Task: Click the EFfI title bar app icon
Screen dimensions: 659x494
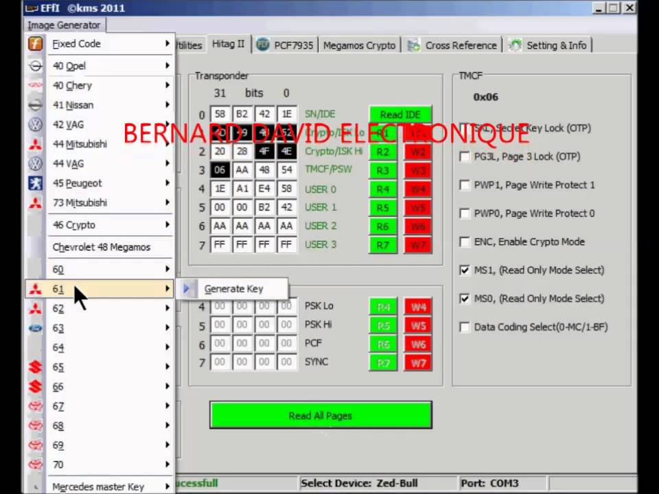Action: [x=32, y=8]
